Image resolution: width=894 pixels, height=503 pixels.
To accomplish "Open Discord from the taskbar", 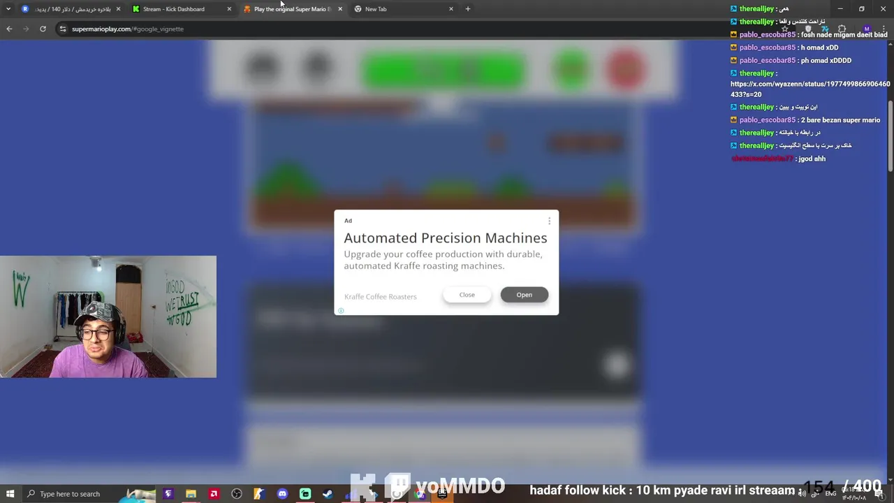I will 282,494.
